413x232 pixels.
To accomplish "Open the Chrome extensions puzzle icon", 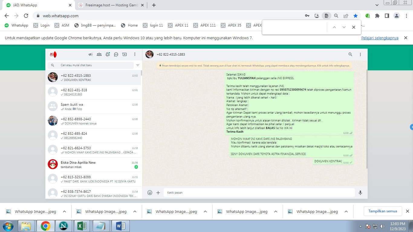I will pos(377,16).
